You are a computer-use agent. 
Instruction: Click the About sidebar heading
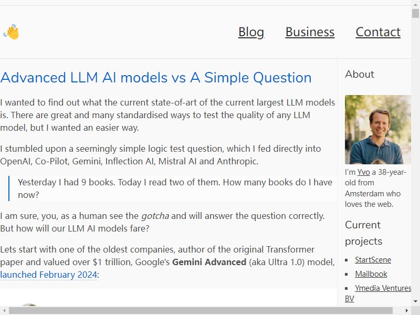360,74
